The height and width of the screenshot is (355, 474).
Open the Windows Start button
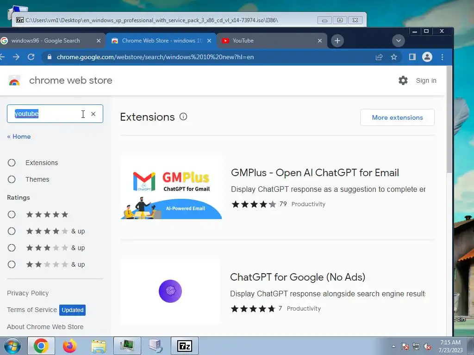pyautogui.click(x=12, y=346)
